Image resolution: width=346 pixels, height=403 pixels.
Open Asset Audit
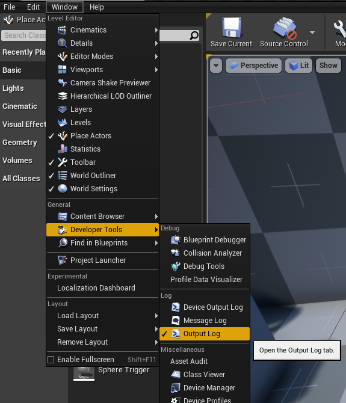[x=205, y=361]
